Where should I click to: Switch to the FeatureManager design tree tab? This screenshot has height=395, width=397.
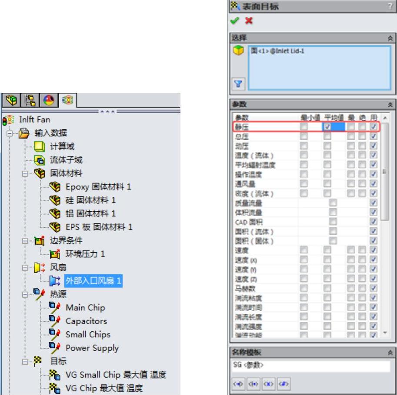pos(11,101)
